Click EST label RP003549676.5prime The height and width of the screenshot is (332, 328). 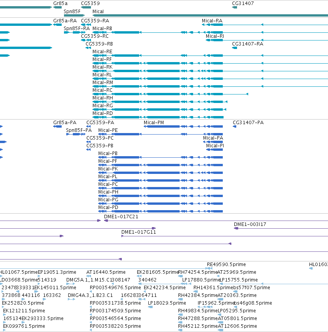click(115, 288)
